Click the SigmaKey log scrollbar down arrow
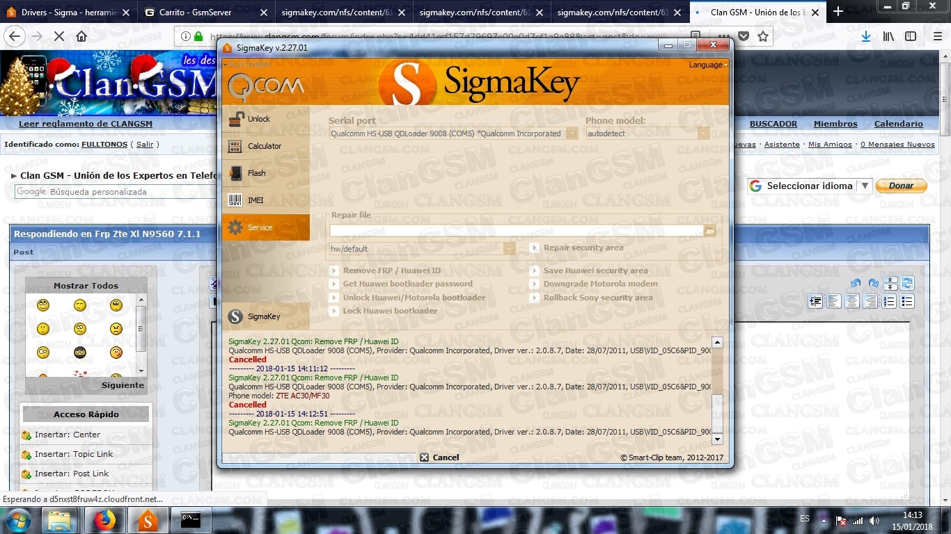Image resolution: width=951 pixels, height=534 pixels. pos(717,439)
